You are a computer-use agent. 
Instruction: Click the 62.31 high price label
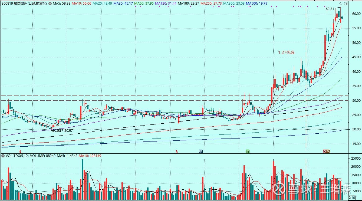point(330,9)
